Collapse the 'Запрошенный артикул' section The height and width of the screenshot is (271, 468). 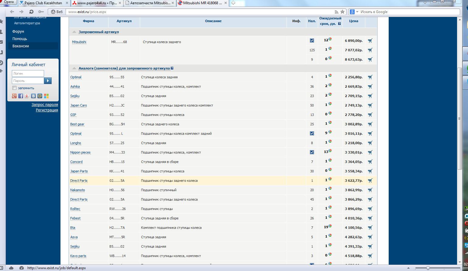[x=74, y=32]
